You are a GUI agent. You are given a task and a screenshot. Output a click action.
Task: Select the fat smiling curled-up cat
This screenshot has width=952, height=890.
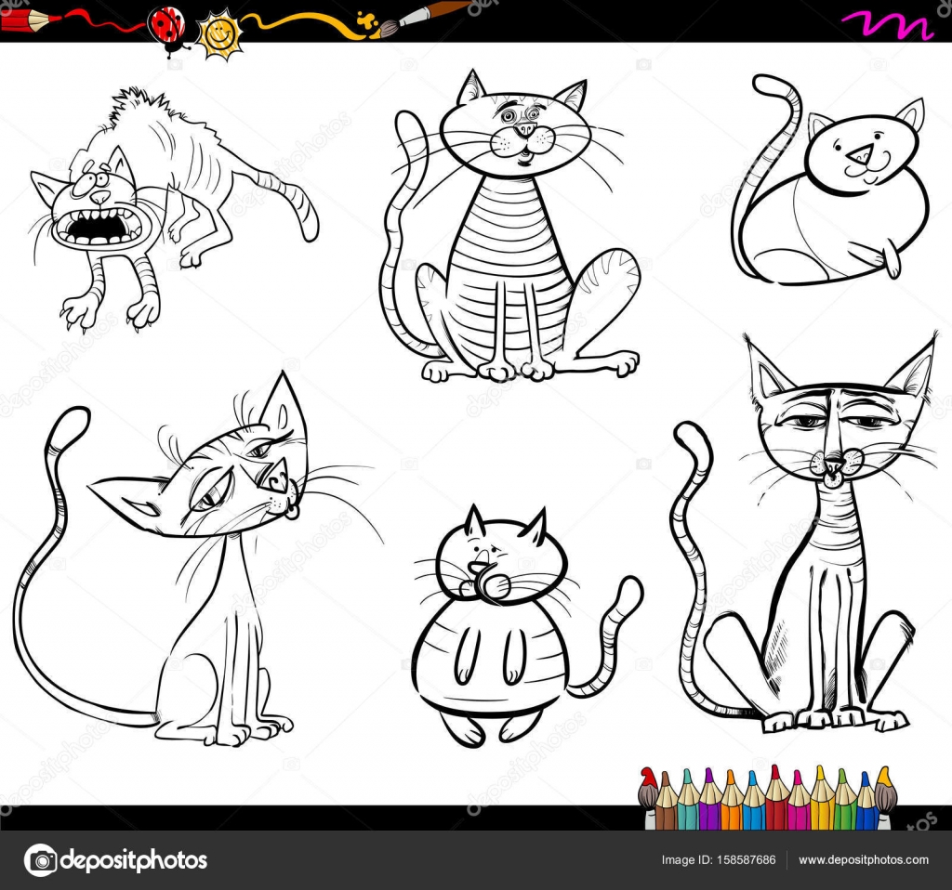click(830, 180)
